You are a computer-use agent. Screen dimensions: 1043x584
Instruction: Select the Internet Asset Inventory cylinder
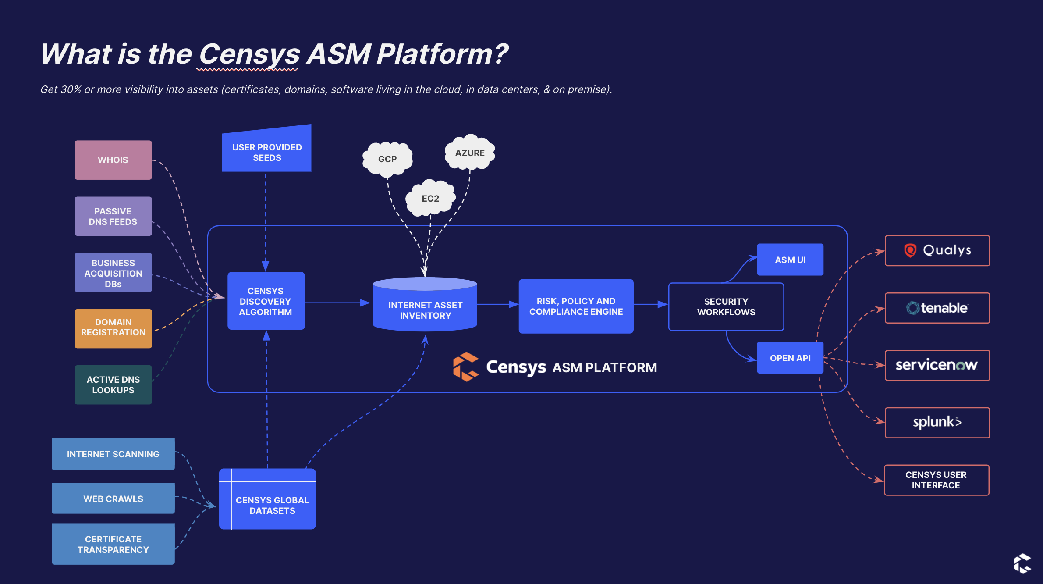[x=425, y=310]
